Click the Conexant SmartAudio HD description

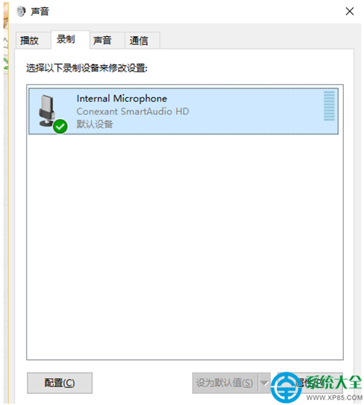133,111
